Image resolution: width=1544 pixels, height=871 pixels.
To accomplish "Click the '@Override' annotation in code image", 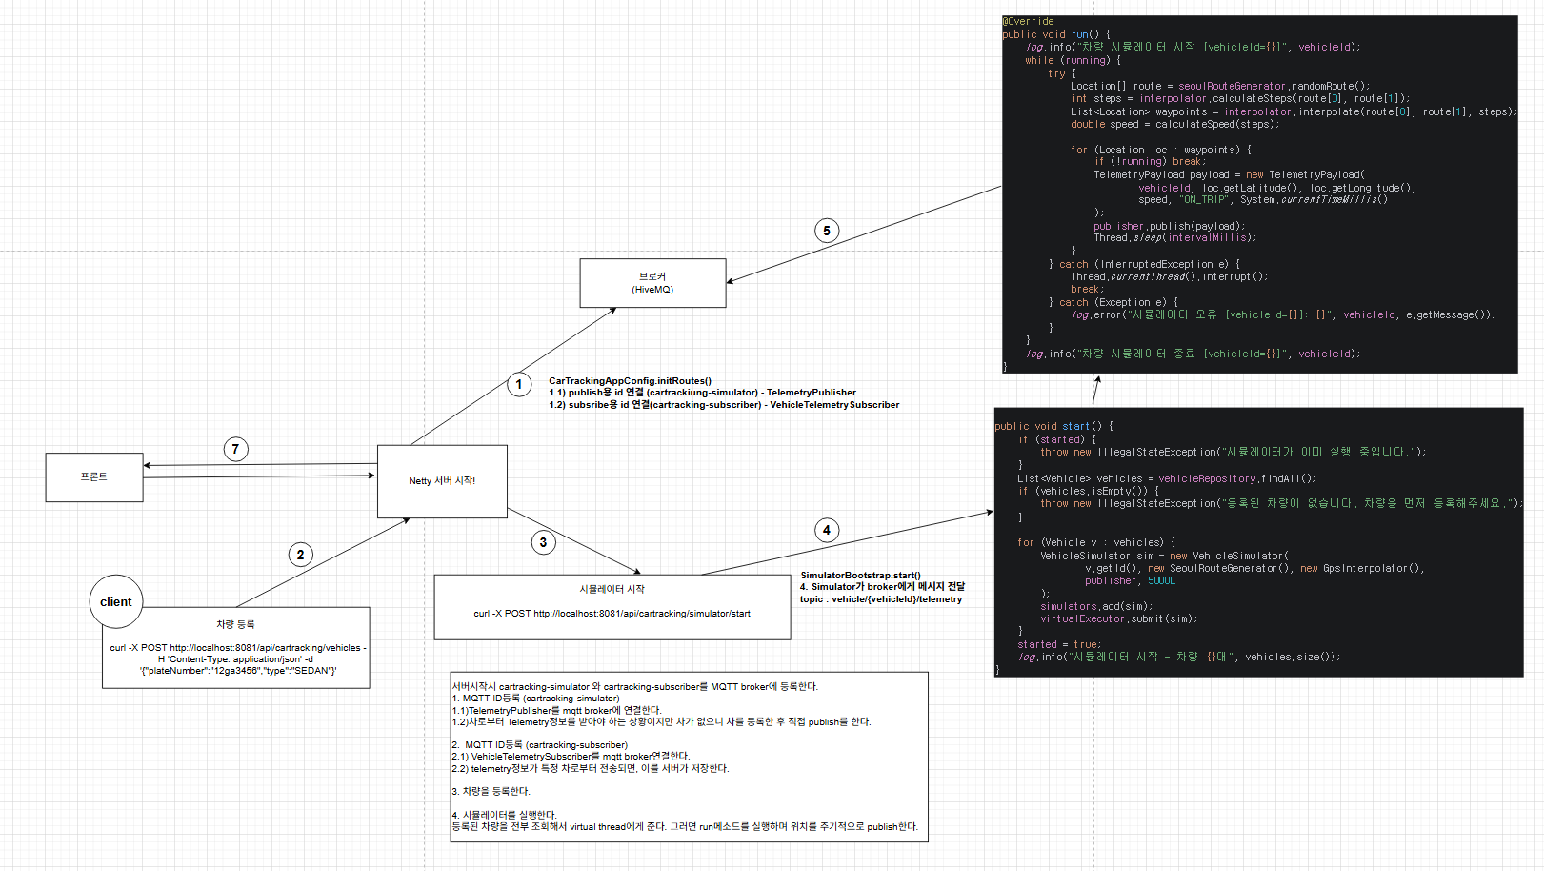I will 1028,21.
